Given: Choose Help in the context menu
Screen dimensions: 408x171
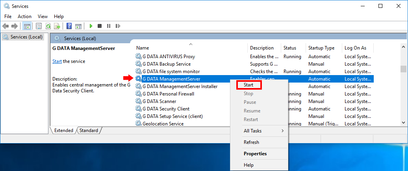Looking at the screenshot, I should tap(249, 165).
